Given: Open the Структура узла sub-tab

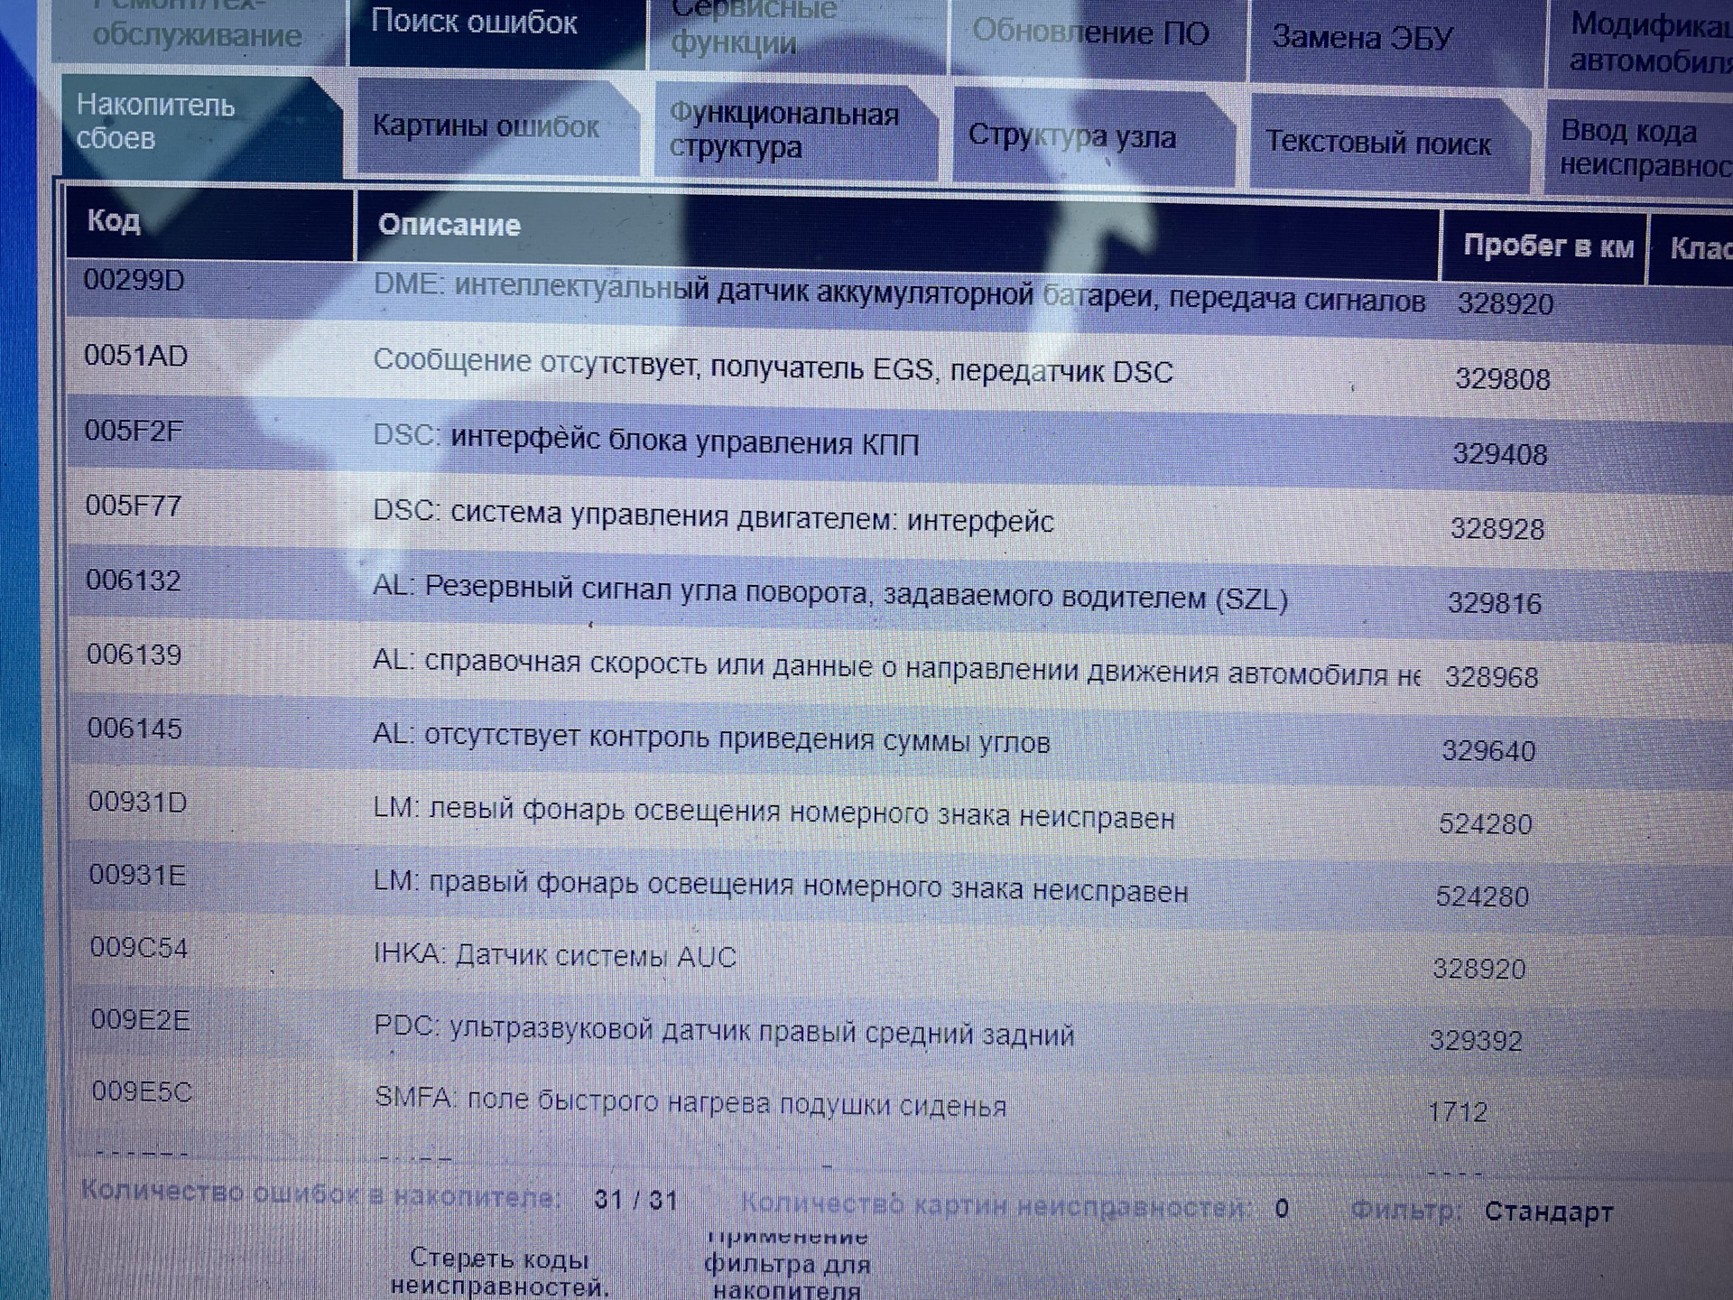Looking at the screenshot, I should pos(1093,137).
